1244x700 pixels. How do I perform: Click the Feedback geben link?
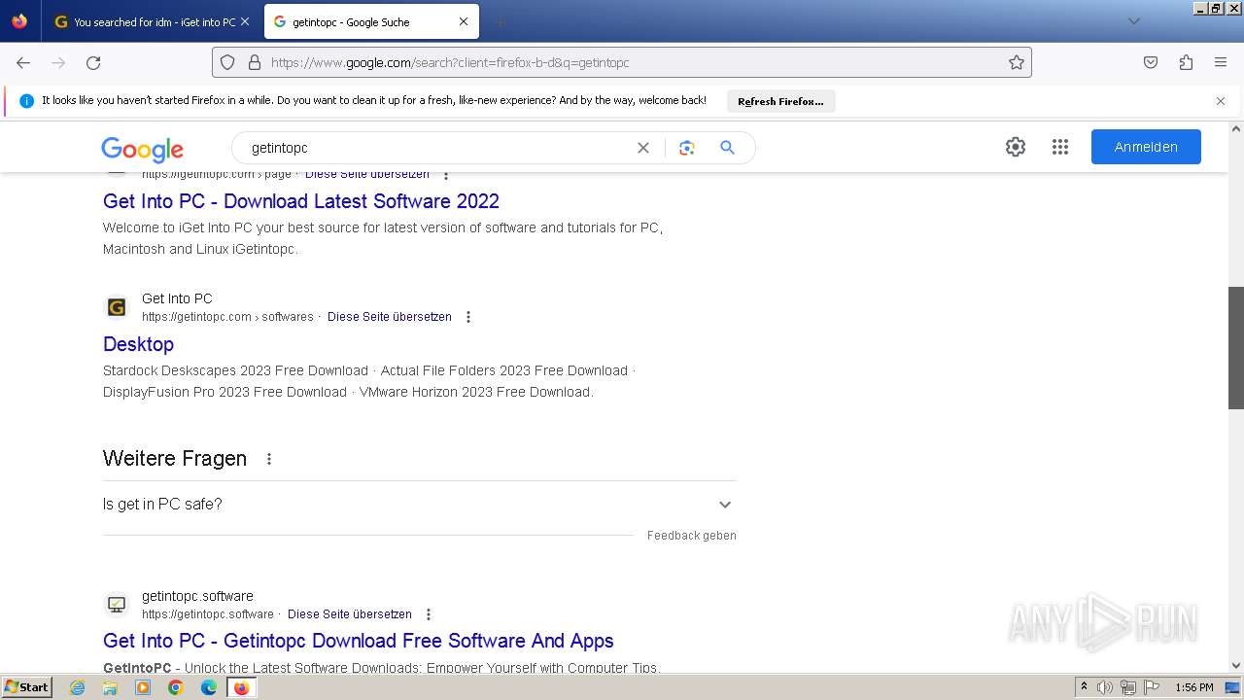click(692, 536)
